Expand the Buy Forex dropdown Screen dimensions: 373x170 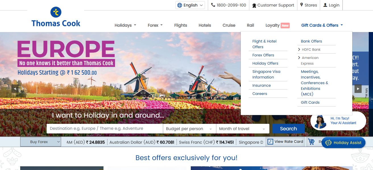coord(40,141)
